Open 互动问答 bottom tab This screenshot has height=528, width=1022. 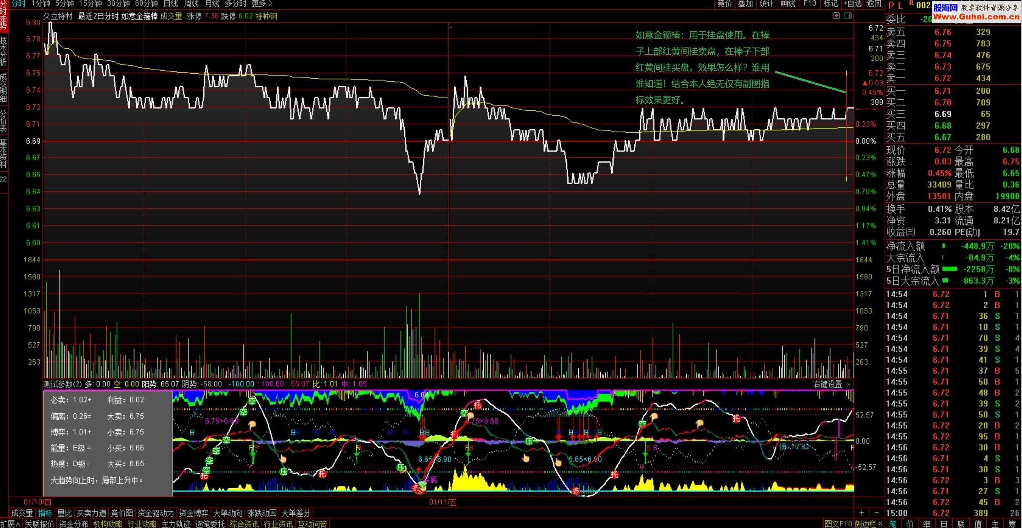tap(312, 524)
